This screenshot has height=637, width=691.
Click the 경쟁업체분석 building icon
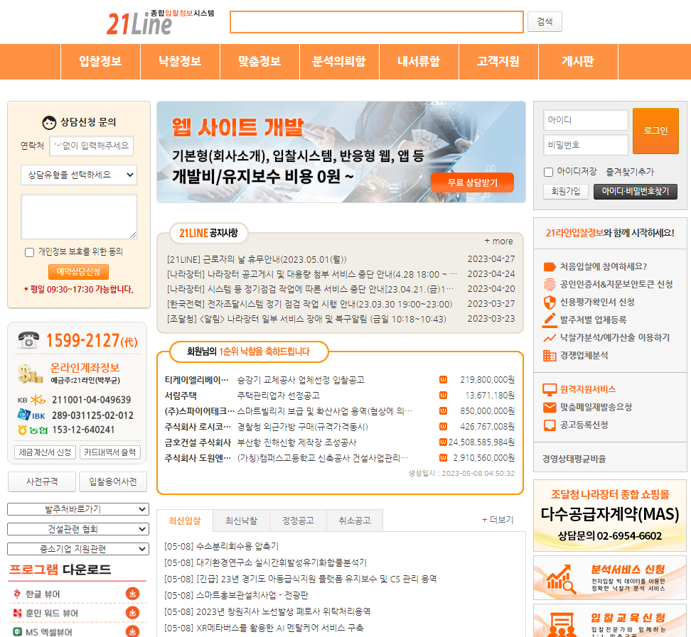(x=549, y=355)
